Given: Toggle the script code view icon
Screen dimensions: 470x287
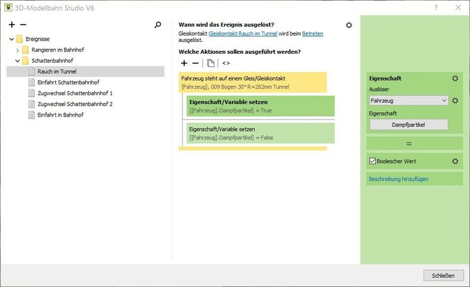Looking at the screenshot, I should [226, 63].
